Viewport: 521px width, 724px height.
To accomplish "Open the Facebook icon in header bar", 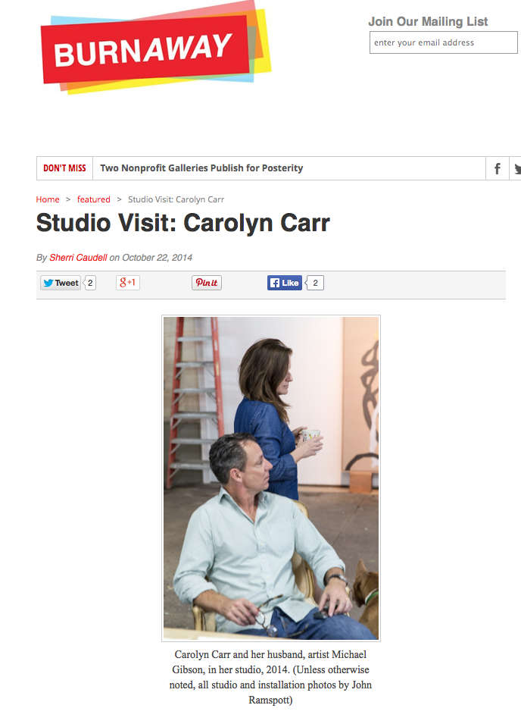I will pyautogui.click(x=497, y=168).
